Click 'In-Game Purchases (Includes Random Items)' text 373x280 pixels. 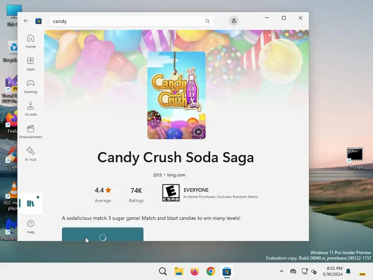[221, 197]
